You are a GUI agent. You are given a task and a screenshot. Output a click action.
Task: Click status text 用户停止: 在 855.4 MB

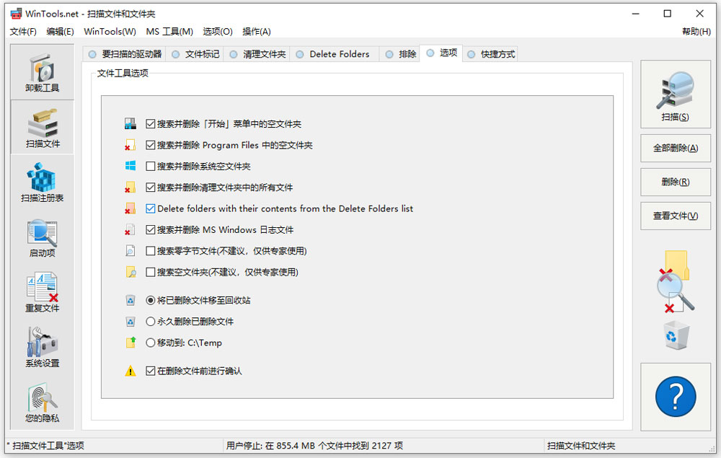pos(314,445)
